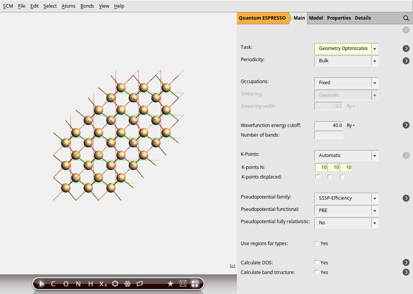
Task: Change Ry unit for energy cutoff
Action: pos(351,125)
